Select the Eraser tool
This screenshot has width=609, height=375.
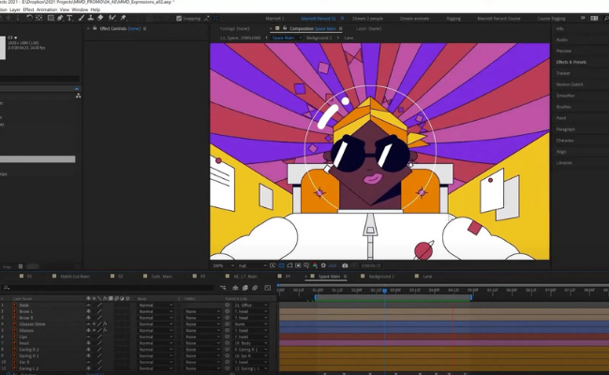(100, 18)
